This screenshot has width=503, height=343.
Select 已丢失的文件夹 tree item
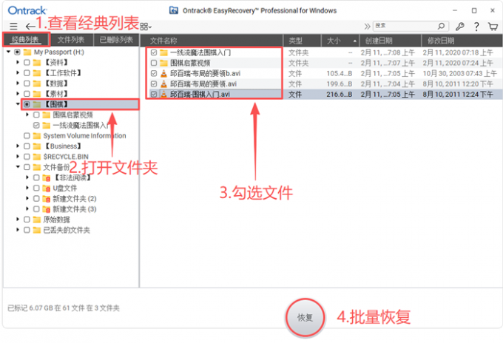[67, 230]
